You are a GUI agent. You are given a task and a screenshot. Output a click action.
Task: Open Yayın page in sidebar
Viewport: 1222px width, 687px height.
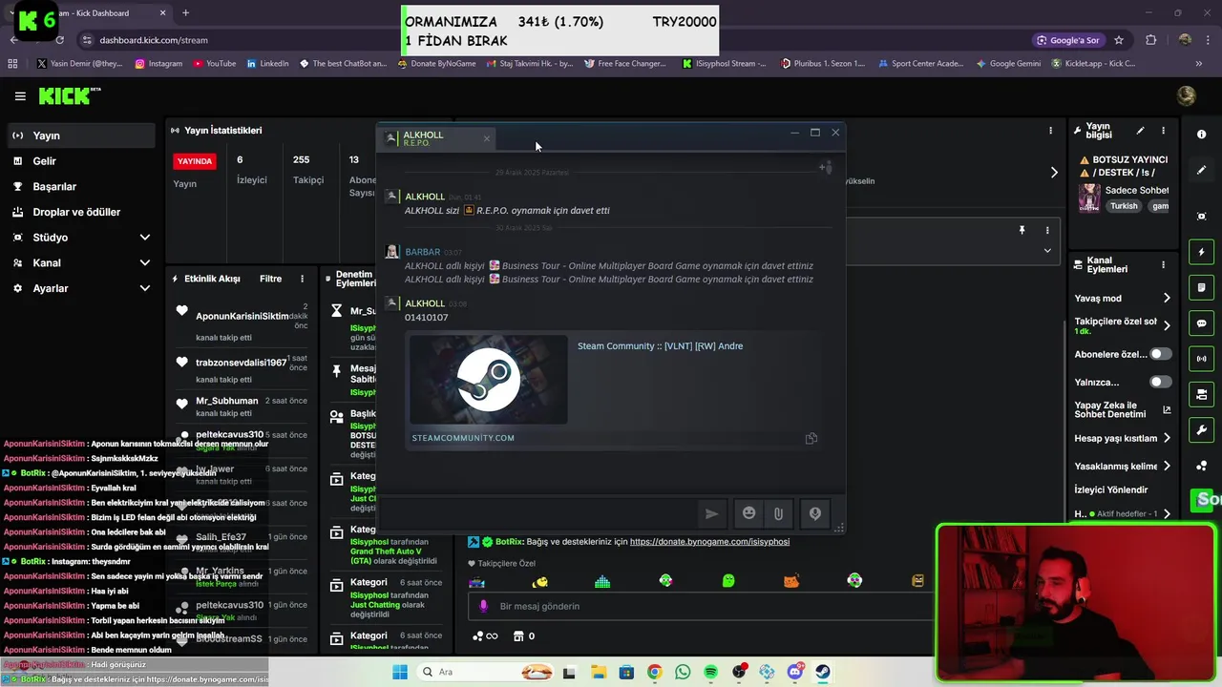(81, 135)
